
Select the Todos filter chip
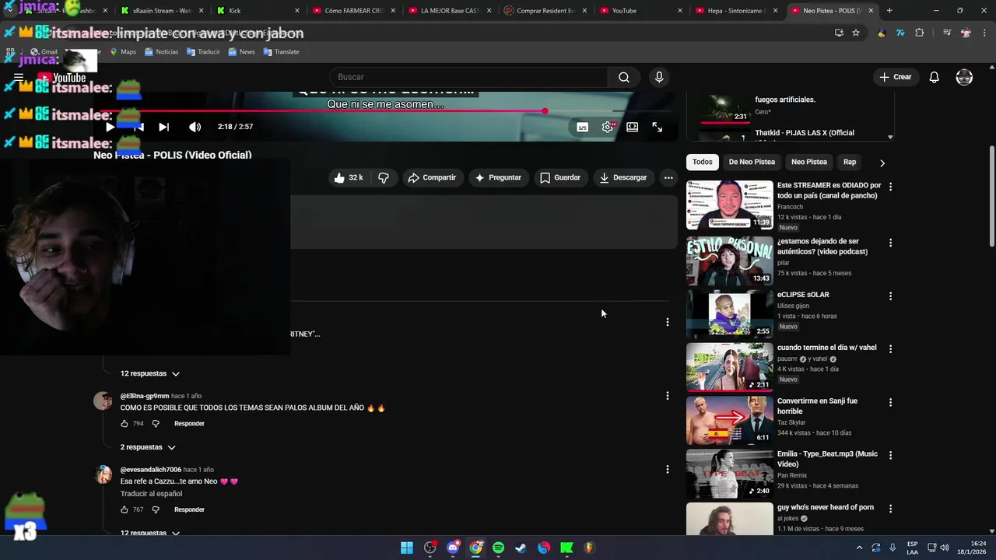pos(703,162)
